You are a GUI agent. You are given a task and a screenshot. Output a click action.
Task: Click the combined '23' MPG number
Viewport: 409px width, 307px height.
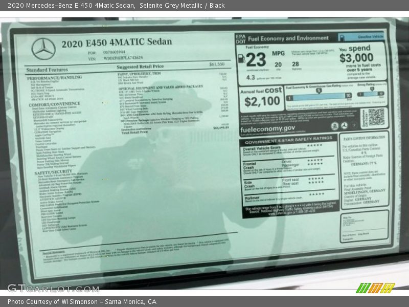pos(256,60)
